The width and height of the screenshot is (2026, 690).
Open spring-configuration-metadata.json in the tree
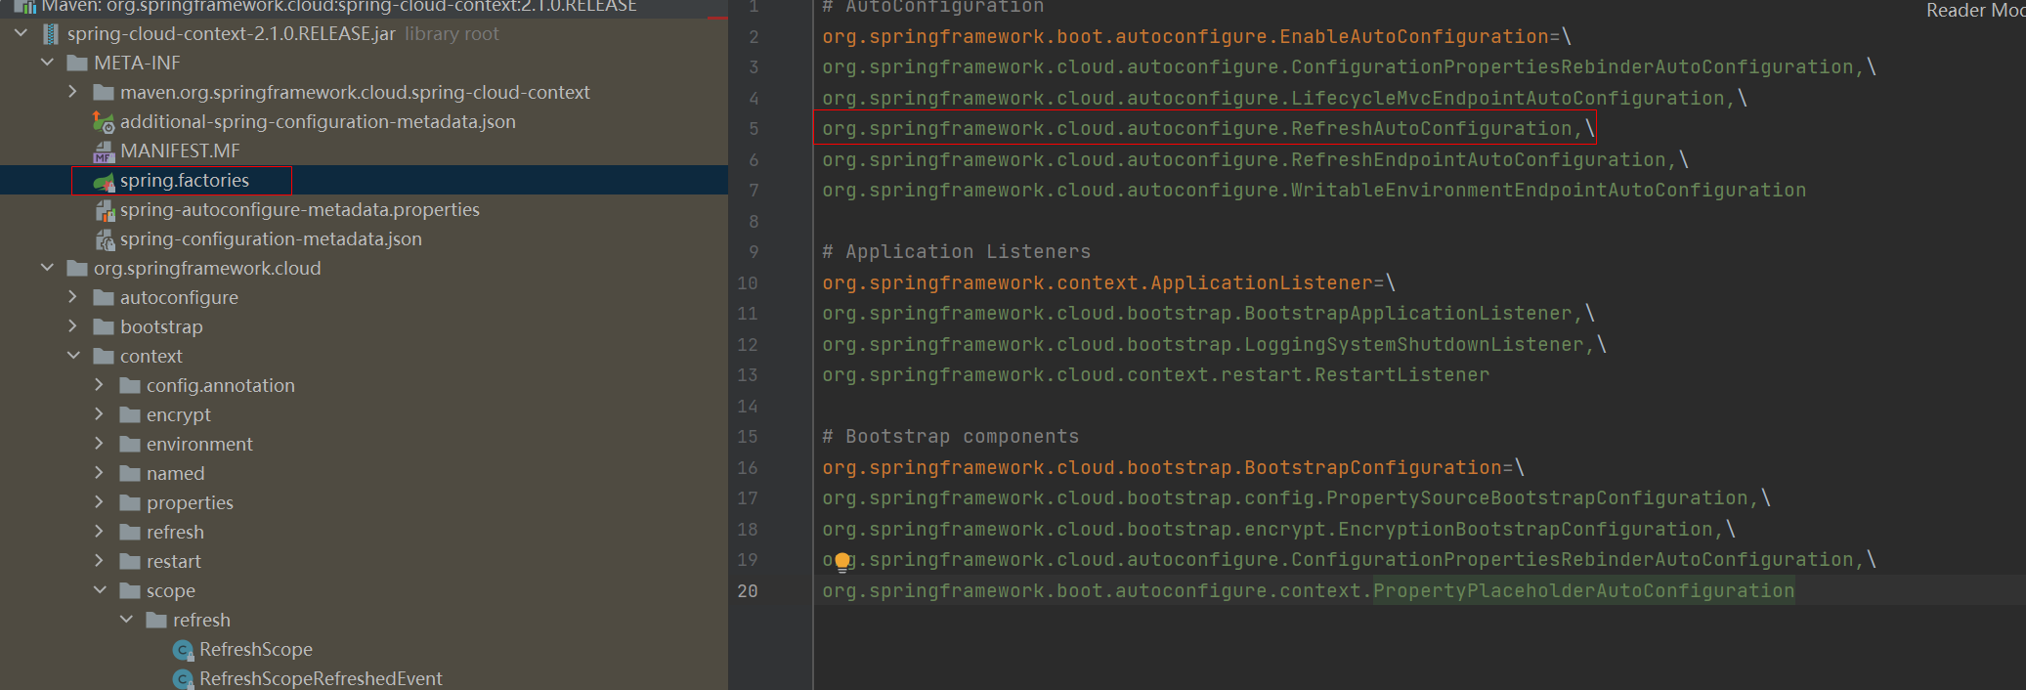270,239
